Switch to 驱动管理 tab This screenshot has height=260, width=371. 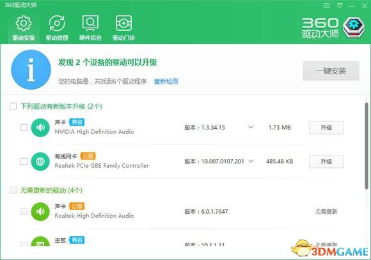[x=57, y=28]
